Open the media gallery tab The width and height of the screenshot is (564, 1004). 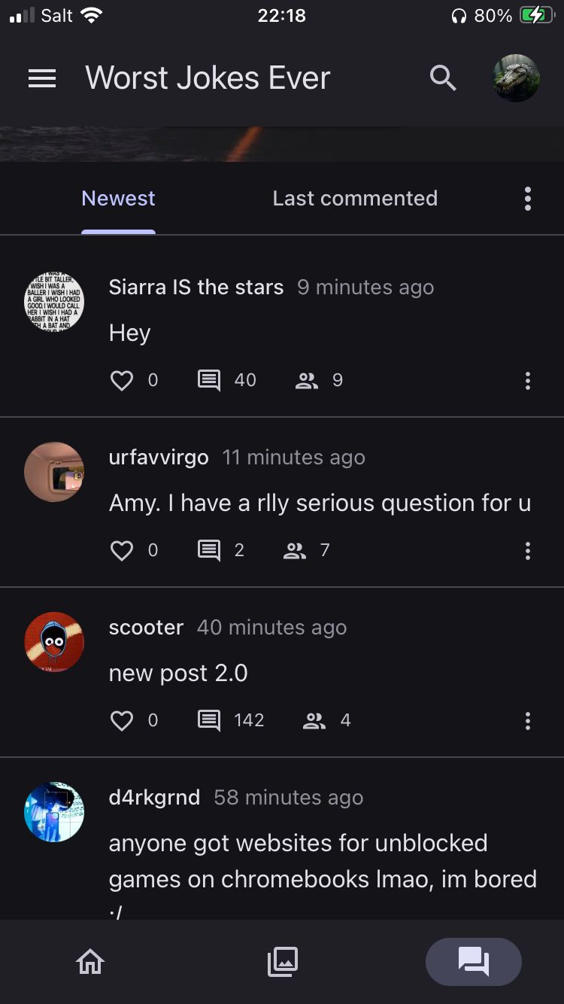point(283,961)
